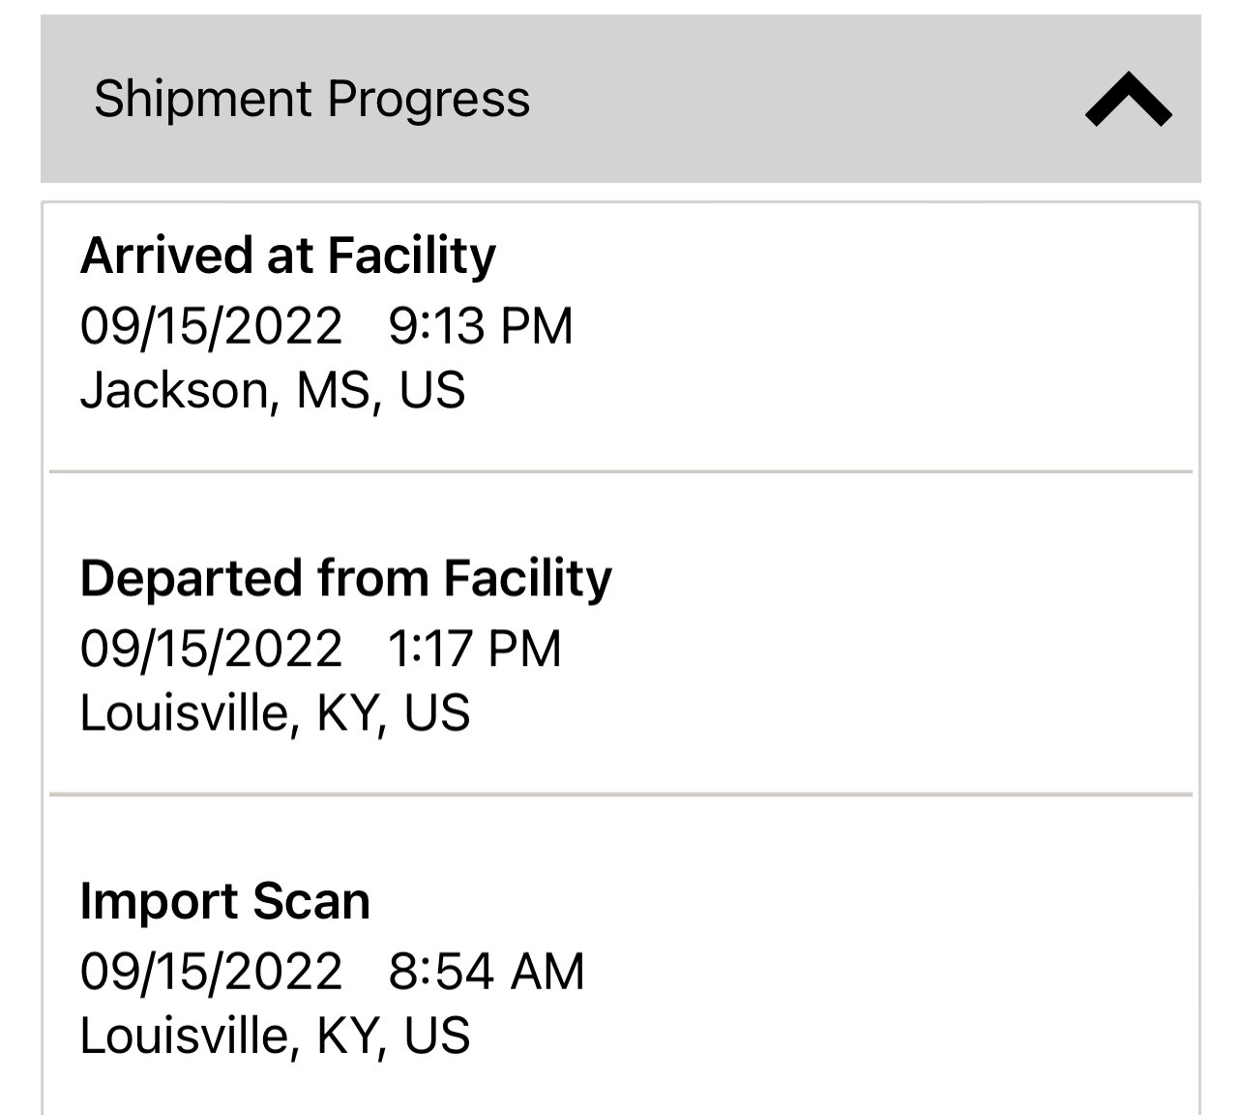Select the "Import Scan" status heading

(224, 902)
